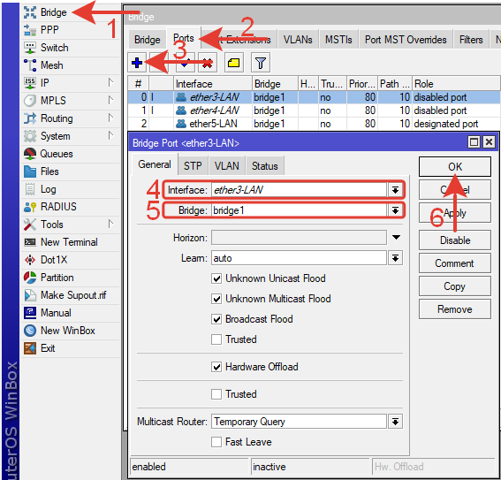
Task: Click the Comment button
Action: point(455,263)
